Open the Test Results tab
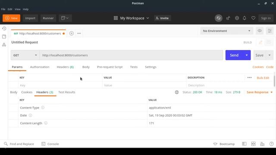Viewport: 276px width, 155px height. [x=67, y=92]
